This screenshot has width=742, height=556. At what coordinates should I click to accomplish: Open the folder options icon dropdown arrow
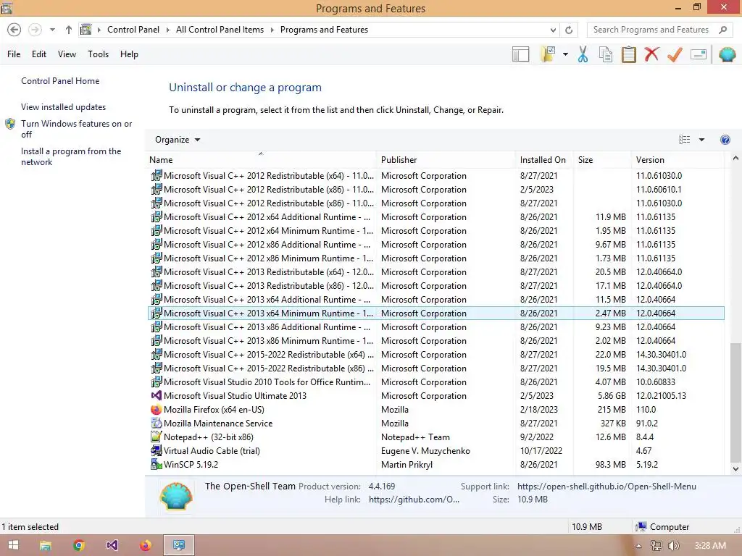coord(565,54)
